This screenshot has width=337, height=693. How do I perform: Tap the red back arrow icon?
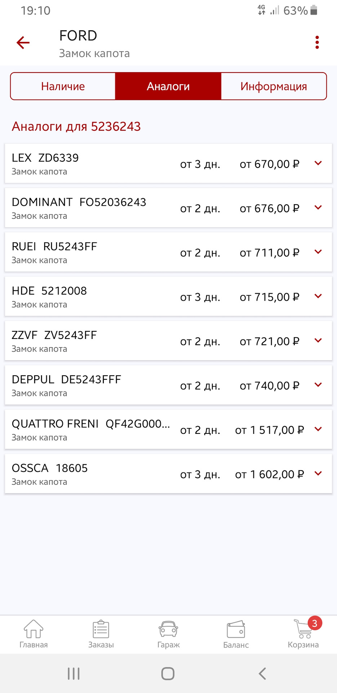23,43
